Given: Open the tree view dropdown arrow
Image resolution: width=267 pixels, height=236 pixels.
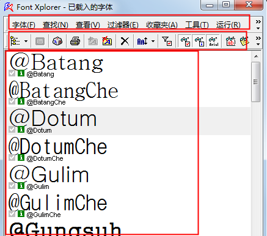Looking at the screenshot, I should click(x=26, y=41).
